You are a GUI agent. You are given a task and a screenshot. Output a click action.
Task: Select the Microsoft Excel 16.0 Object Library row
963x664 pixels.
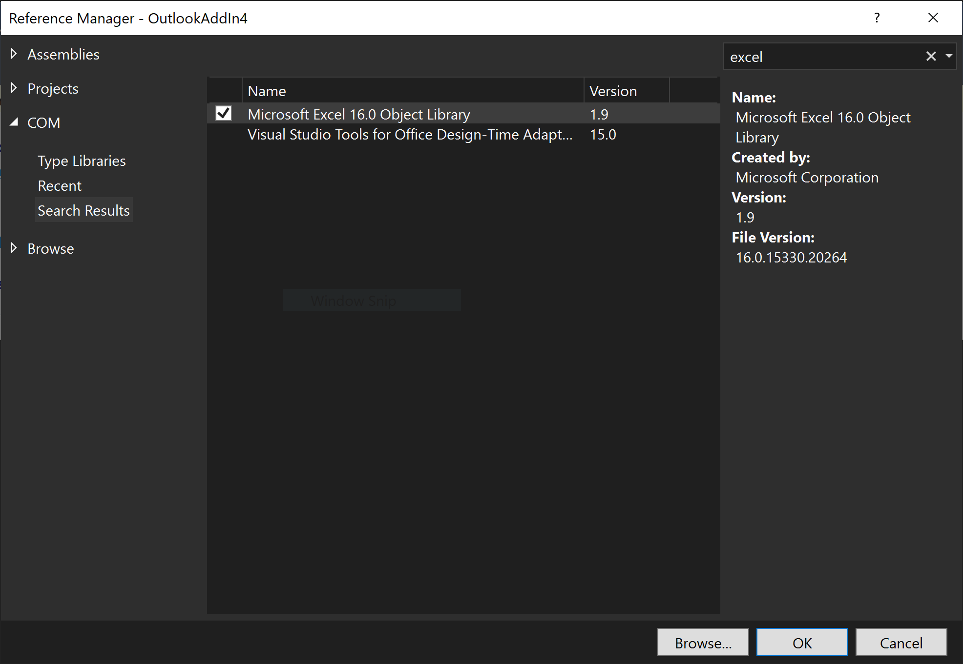pos(463,114)
